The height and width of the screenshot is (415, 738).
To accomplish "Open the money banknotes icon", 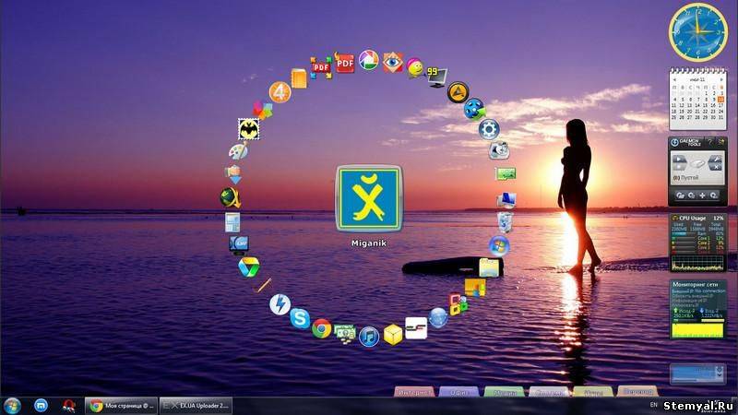I will 345,334.
